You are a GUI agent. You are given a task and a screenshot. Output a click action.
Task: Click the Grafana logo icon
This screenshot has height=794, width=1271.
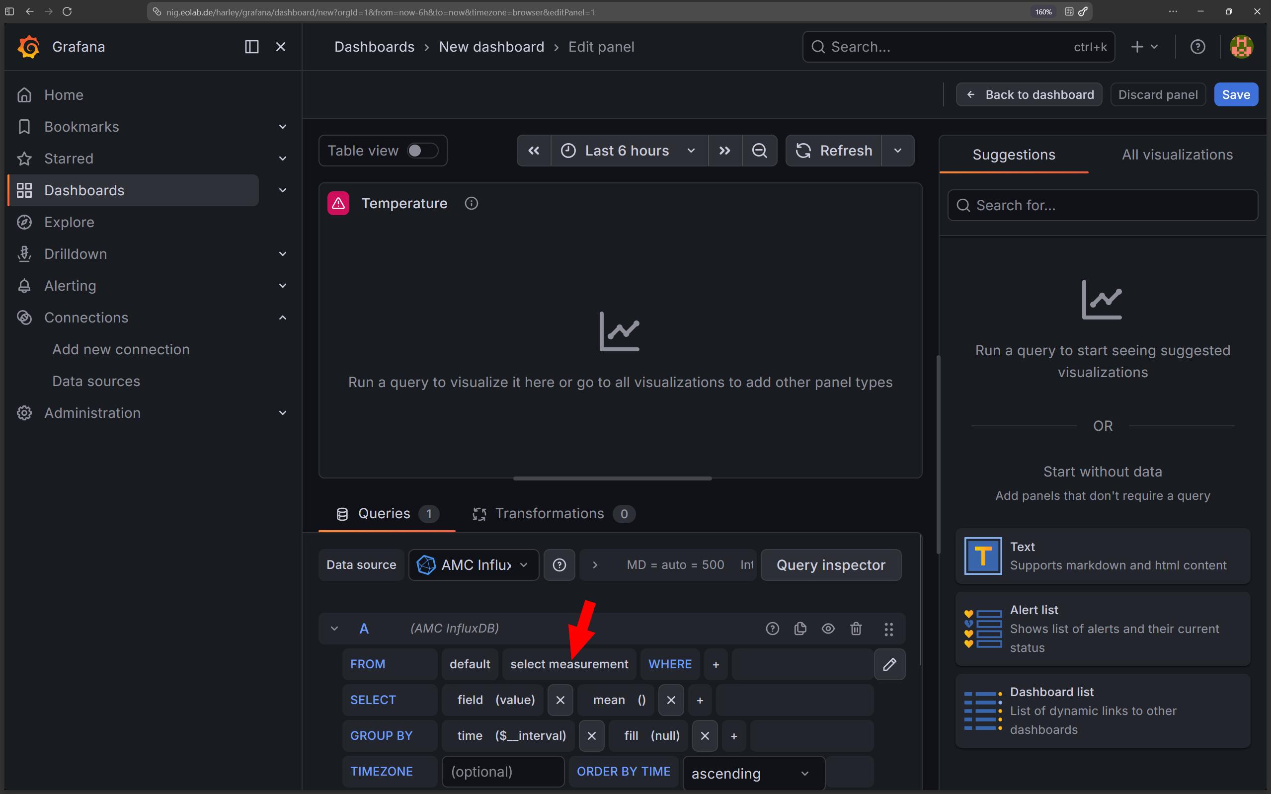pyautogui.click(x=28, y=47)
